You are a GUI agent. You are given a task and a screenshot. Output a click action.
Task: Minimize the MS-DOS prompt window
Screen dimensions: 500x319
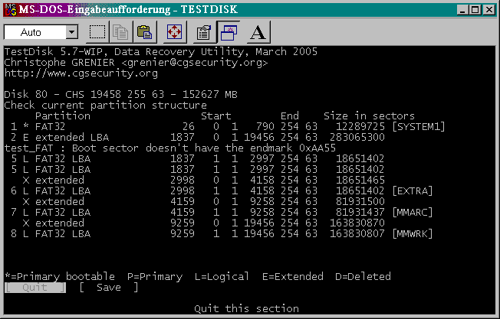coord(462,10)
